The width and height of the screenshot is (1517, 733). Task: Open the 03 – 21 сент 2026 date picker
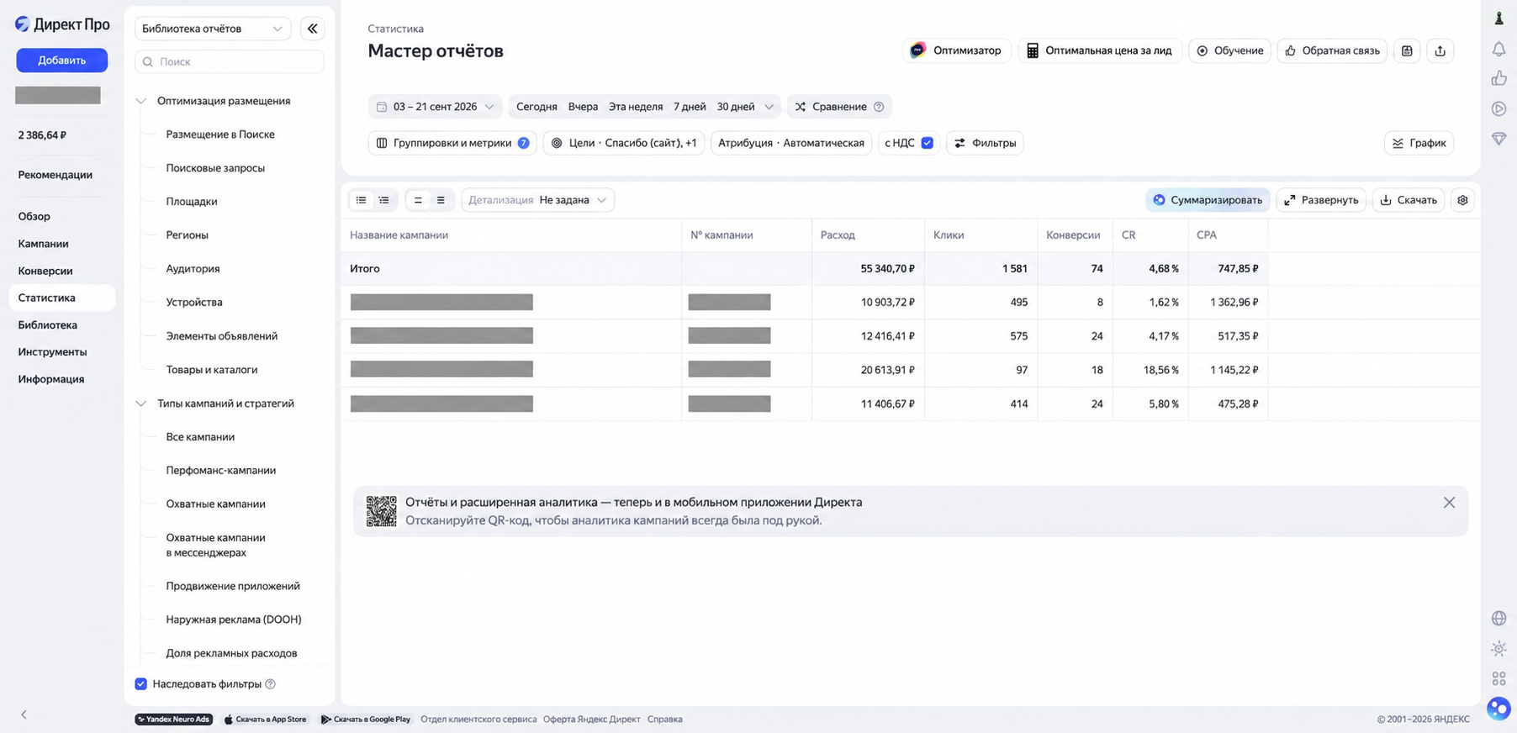435,107
